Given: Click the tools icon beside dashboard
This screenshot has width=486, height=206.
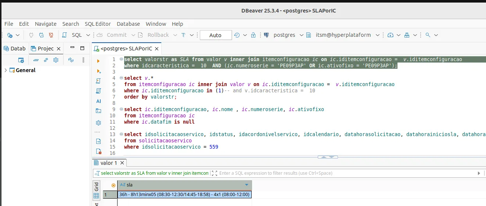Looking at the screenshot, I should pyautogui.click(x=407, y=35).
